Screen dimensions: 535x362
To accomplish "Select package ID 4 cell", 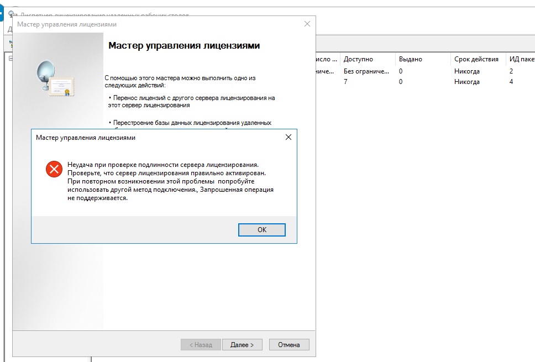I will 511,82.
